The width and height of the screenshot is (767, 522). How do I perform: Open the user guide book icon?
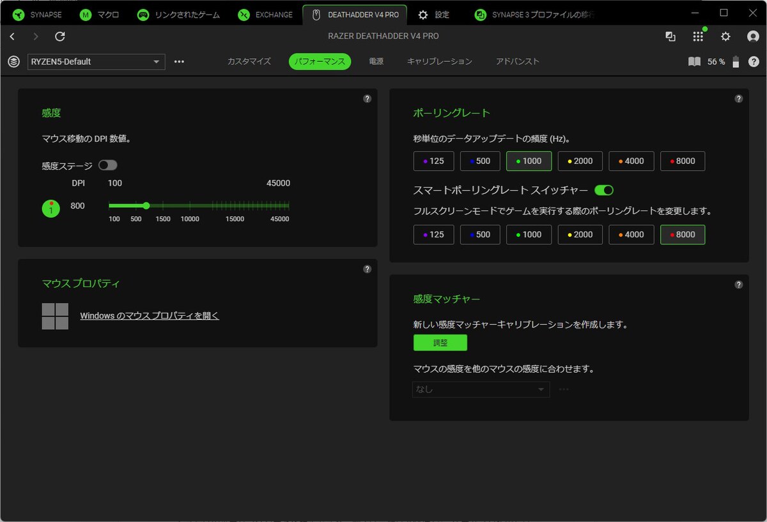[x=694, y=62]
